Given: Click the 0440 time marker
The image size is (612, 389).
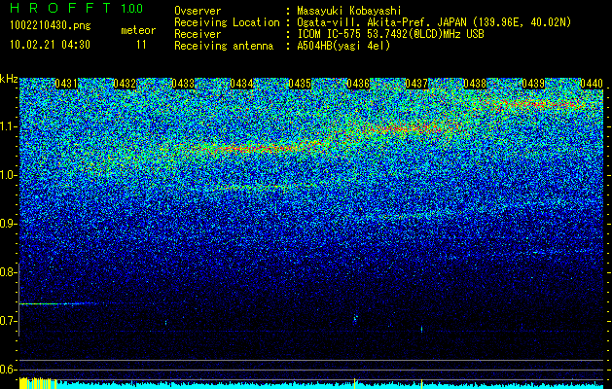Looking at the screenshot, I should pos(592,84).
